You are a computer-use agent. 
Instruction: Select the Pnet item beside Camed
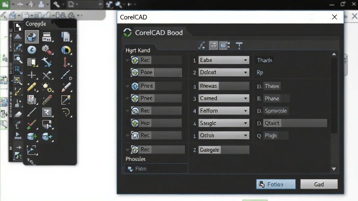pyautogui.click(x=156, y=98)
